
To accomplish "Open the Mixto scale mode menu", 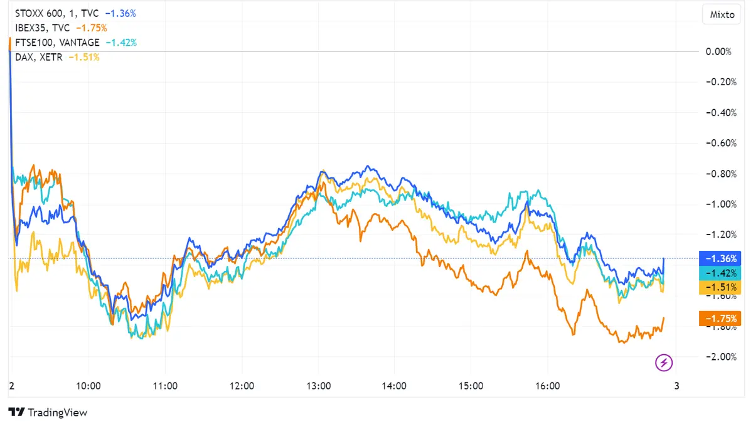I will pos(721,14).
